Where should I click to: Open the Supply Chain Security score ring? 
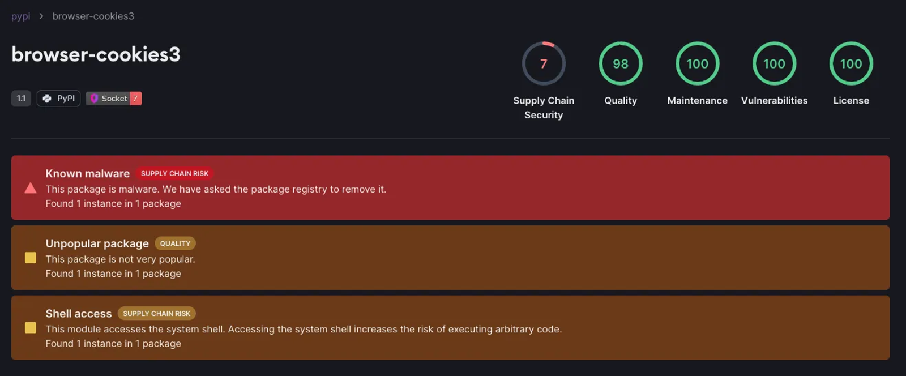[x=544, y=63]
